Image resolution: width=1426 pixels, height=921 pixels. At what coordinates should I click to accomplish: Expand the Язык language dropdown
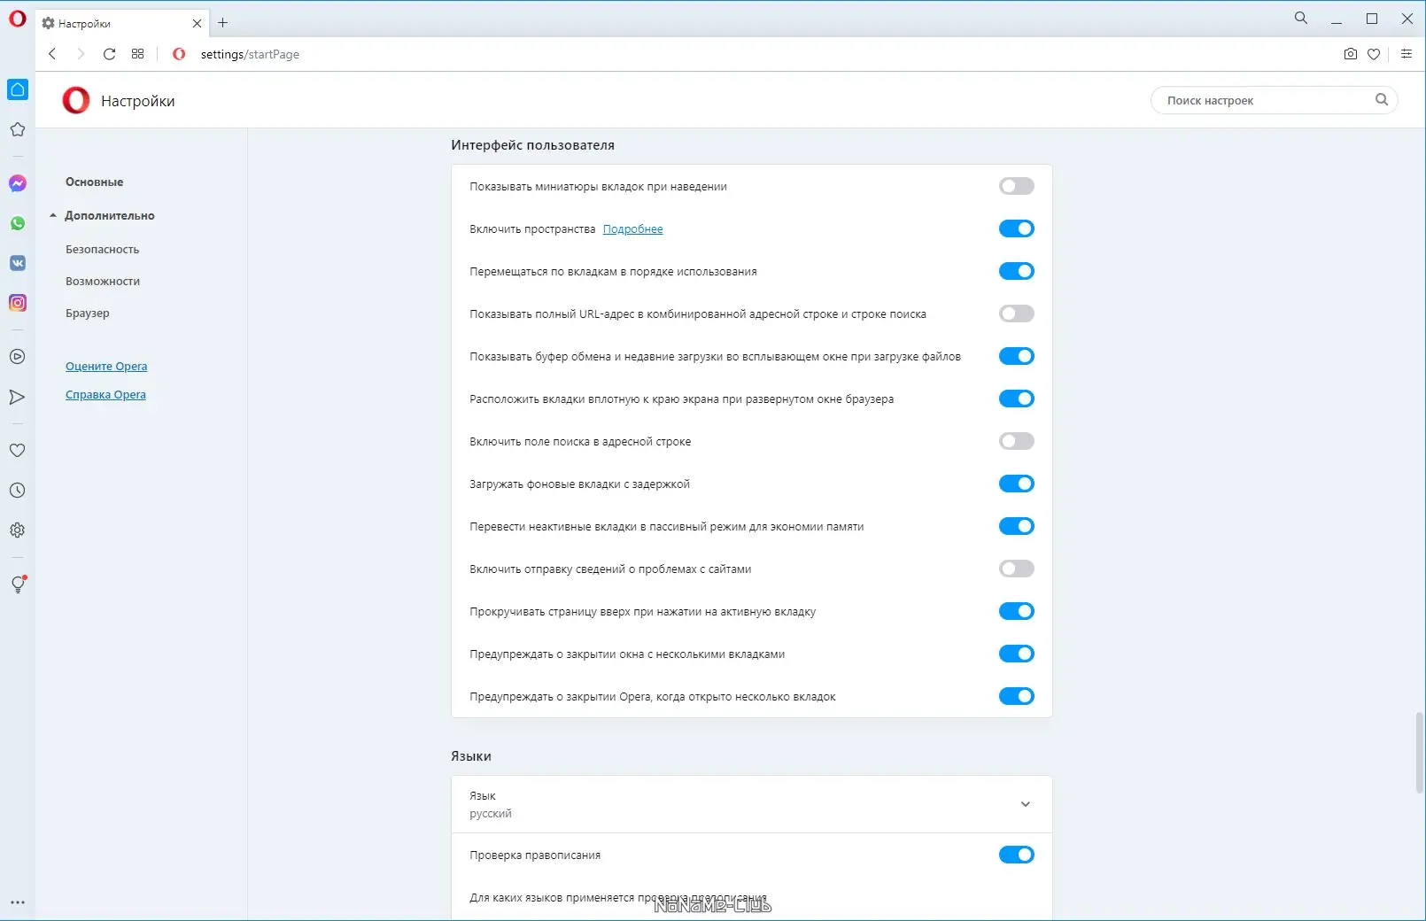point(1025,804)
